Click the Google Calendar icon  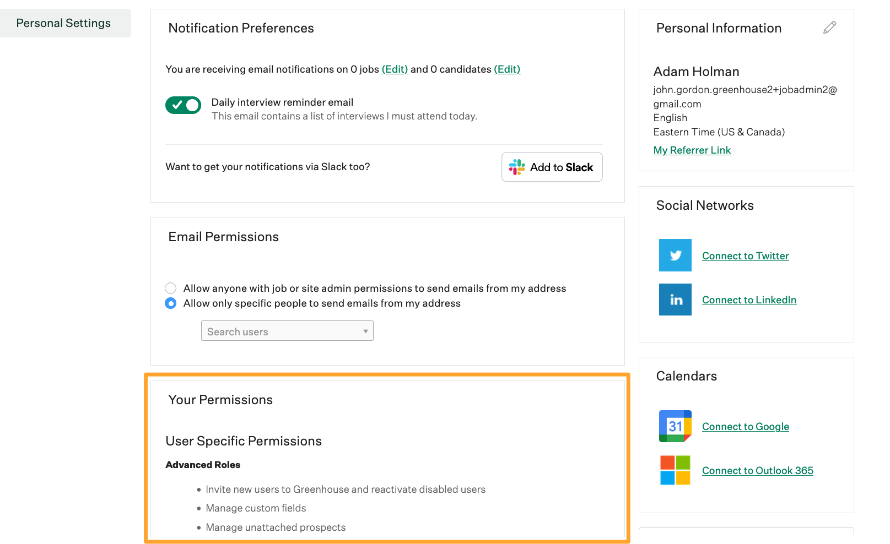point(675,426)
